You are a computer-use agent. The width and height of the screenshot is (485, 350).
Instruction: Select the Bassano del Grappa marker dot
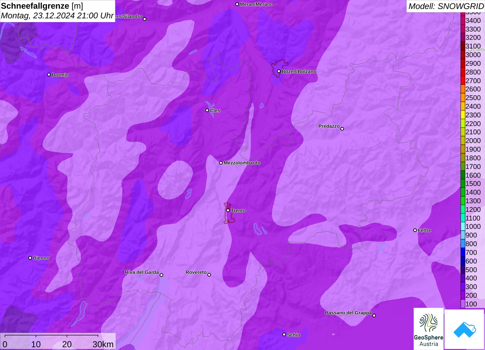pos(374,315)
